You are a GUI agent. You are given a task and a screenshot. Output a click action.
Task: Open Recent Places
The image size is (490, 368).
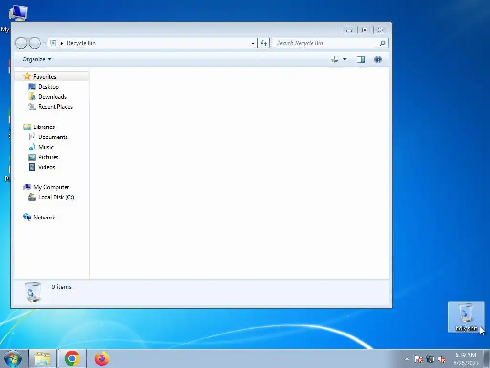coord(56,107)
